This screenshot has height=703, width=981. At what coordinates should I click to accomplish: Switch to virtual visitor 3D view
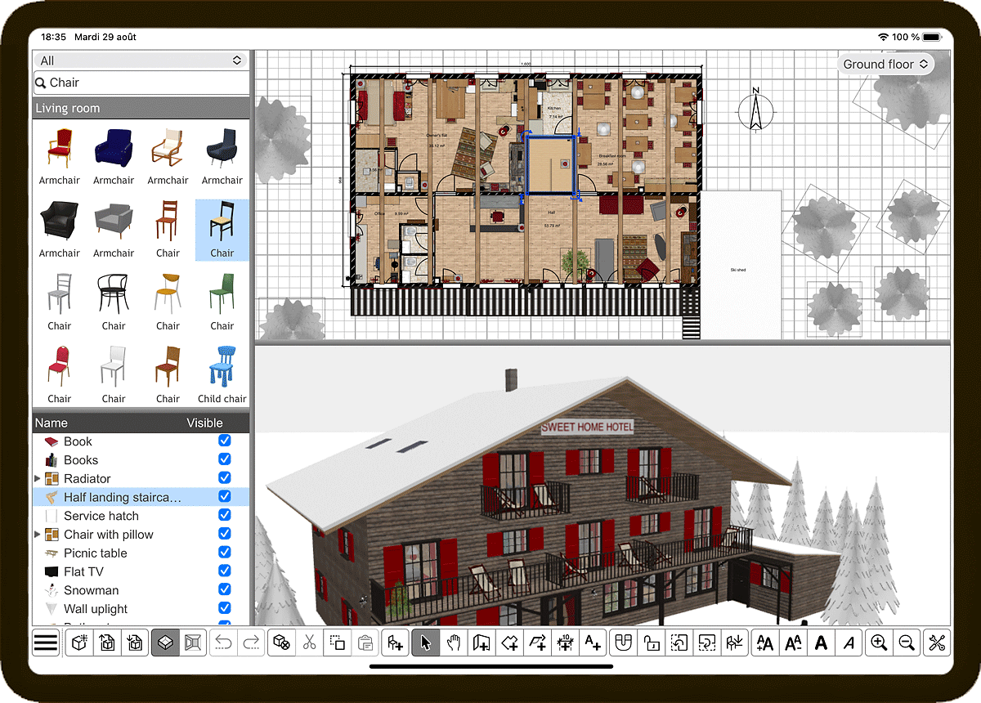(194, 643)
